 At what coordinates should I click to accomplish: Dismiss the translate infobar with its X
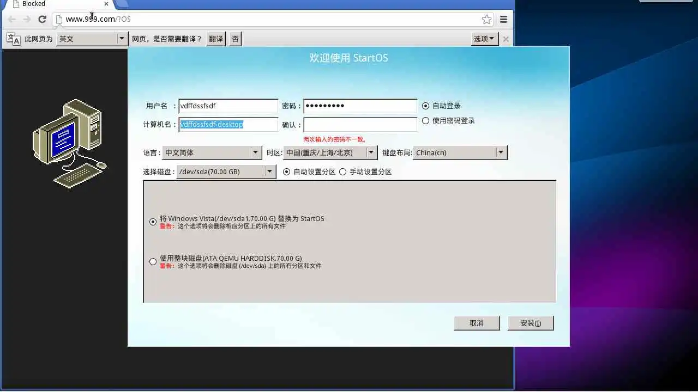pyautogui.click(x=506, y=39)
